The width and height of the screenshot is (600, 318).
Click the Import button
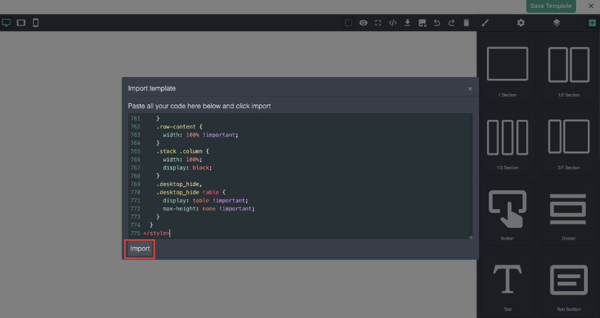[140, 249]
